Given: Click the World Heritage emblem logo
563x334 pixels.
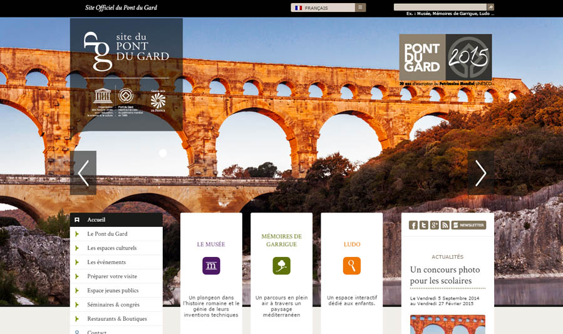Looking at the screenshot, I should pos(126,95).
